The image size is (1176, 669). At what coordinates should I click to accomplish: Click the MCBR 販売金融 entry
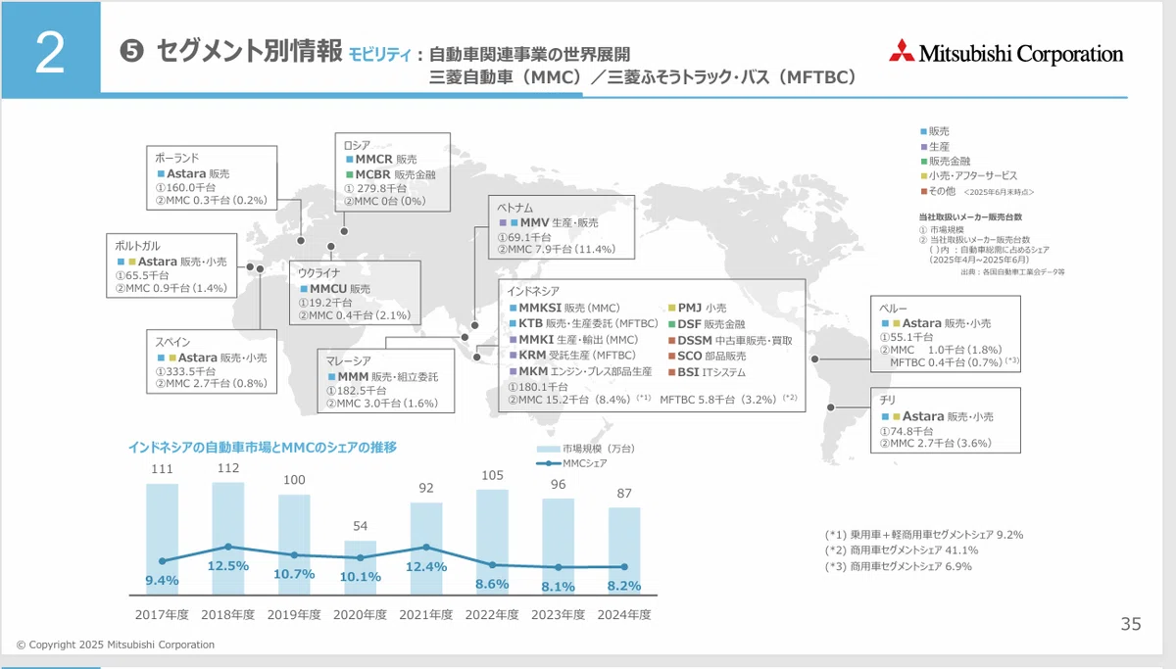(x=389, y=174)
